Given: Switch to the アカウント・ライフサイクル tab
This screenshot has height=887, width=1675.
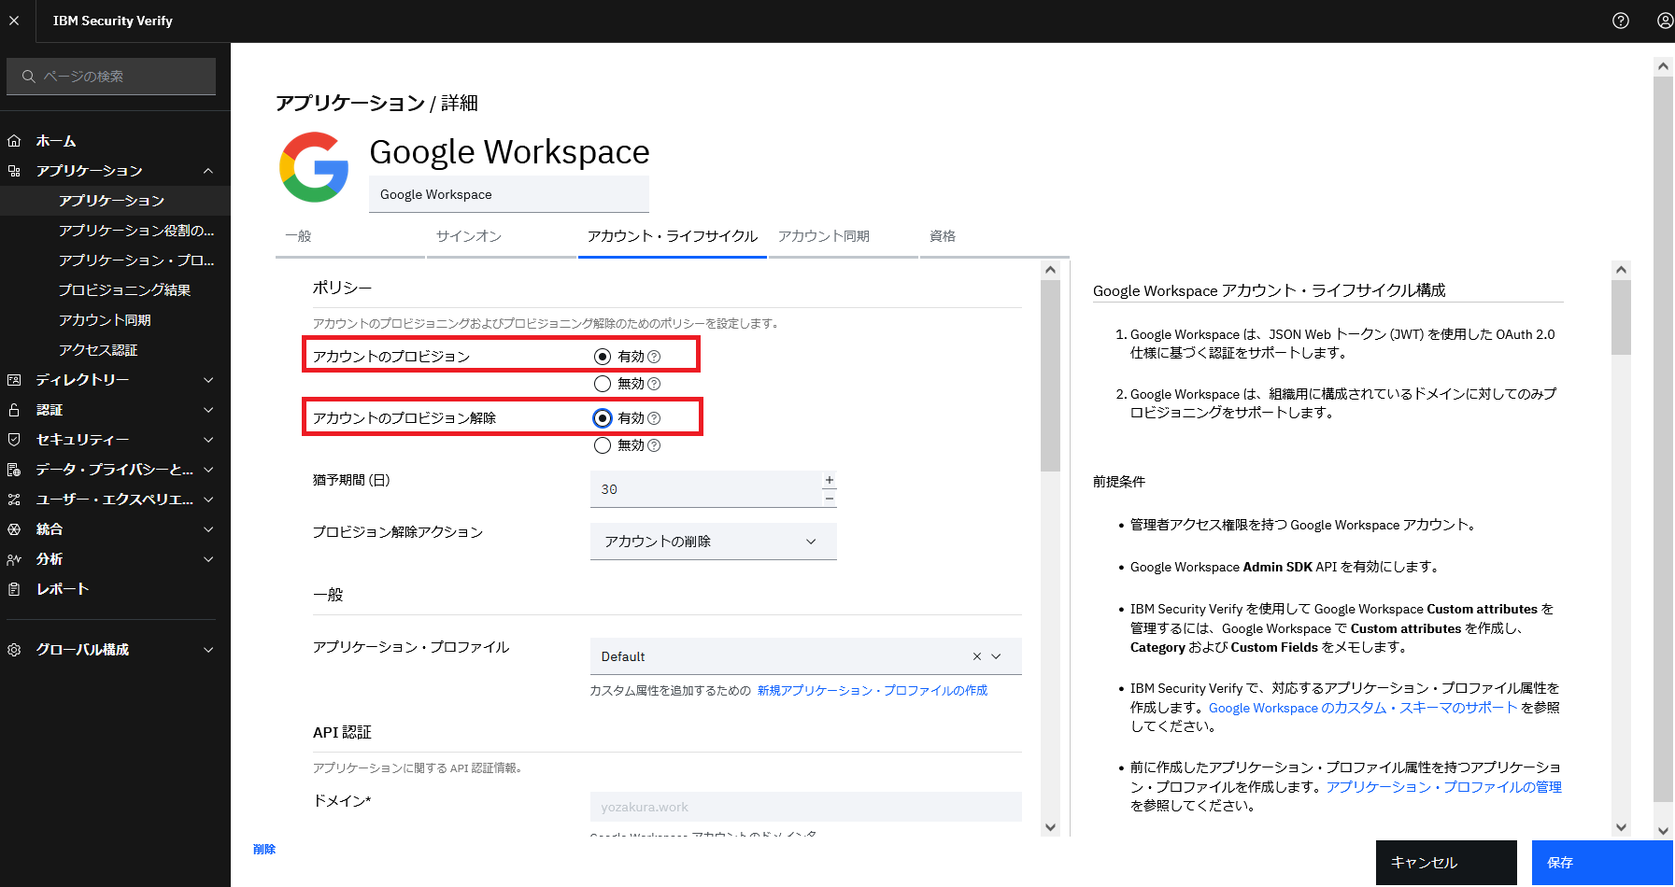Looking at the screenshot, I should tap(673, 237).
